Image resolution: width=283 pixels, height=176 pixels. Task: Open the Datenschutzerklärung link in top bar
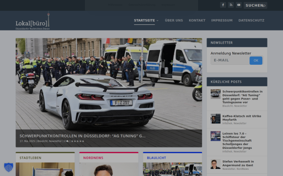142,5
